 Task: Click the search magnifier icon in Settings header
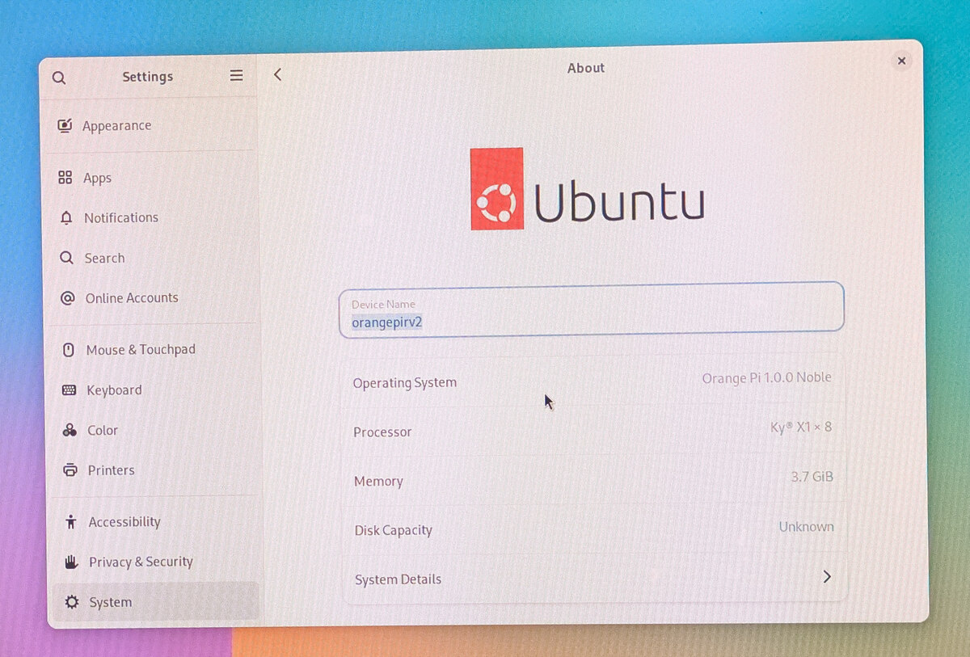coord(59,78)
